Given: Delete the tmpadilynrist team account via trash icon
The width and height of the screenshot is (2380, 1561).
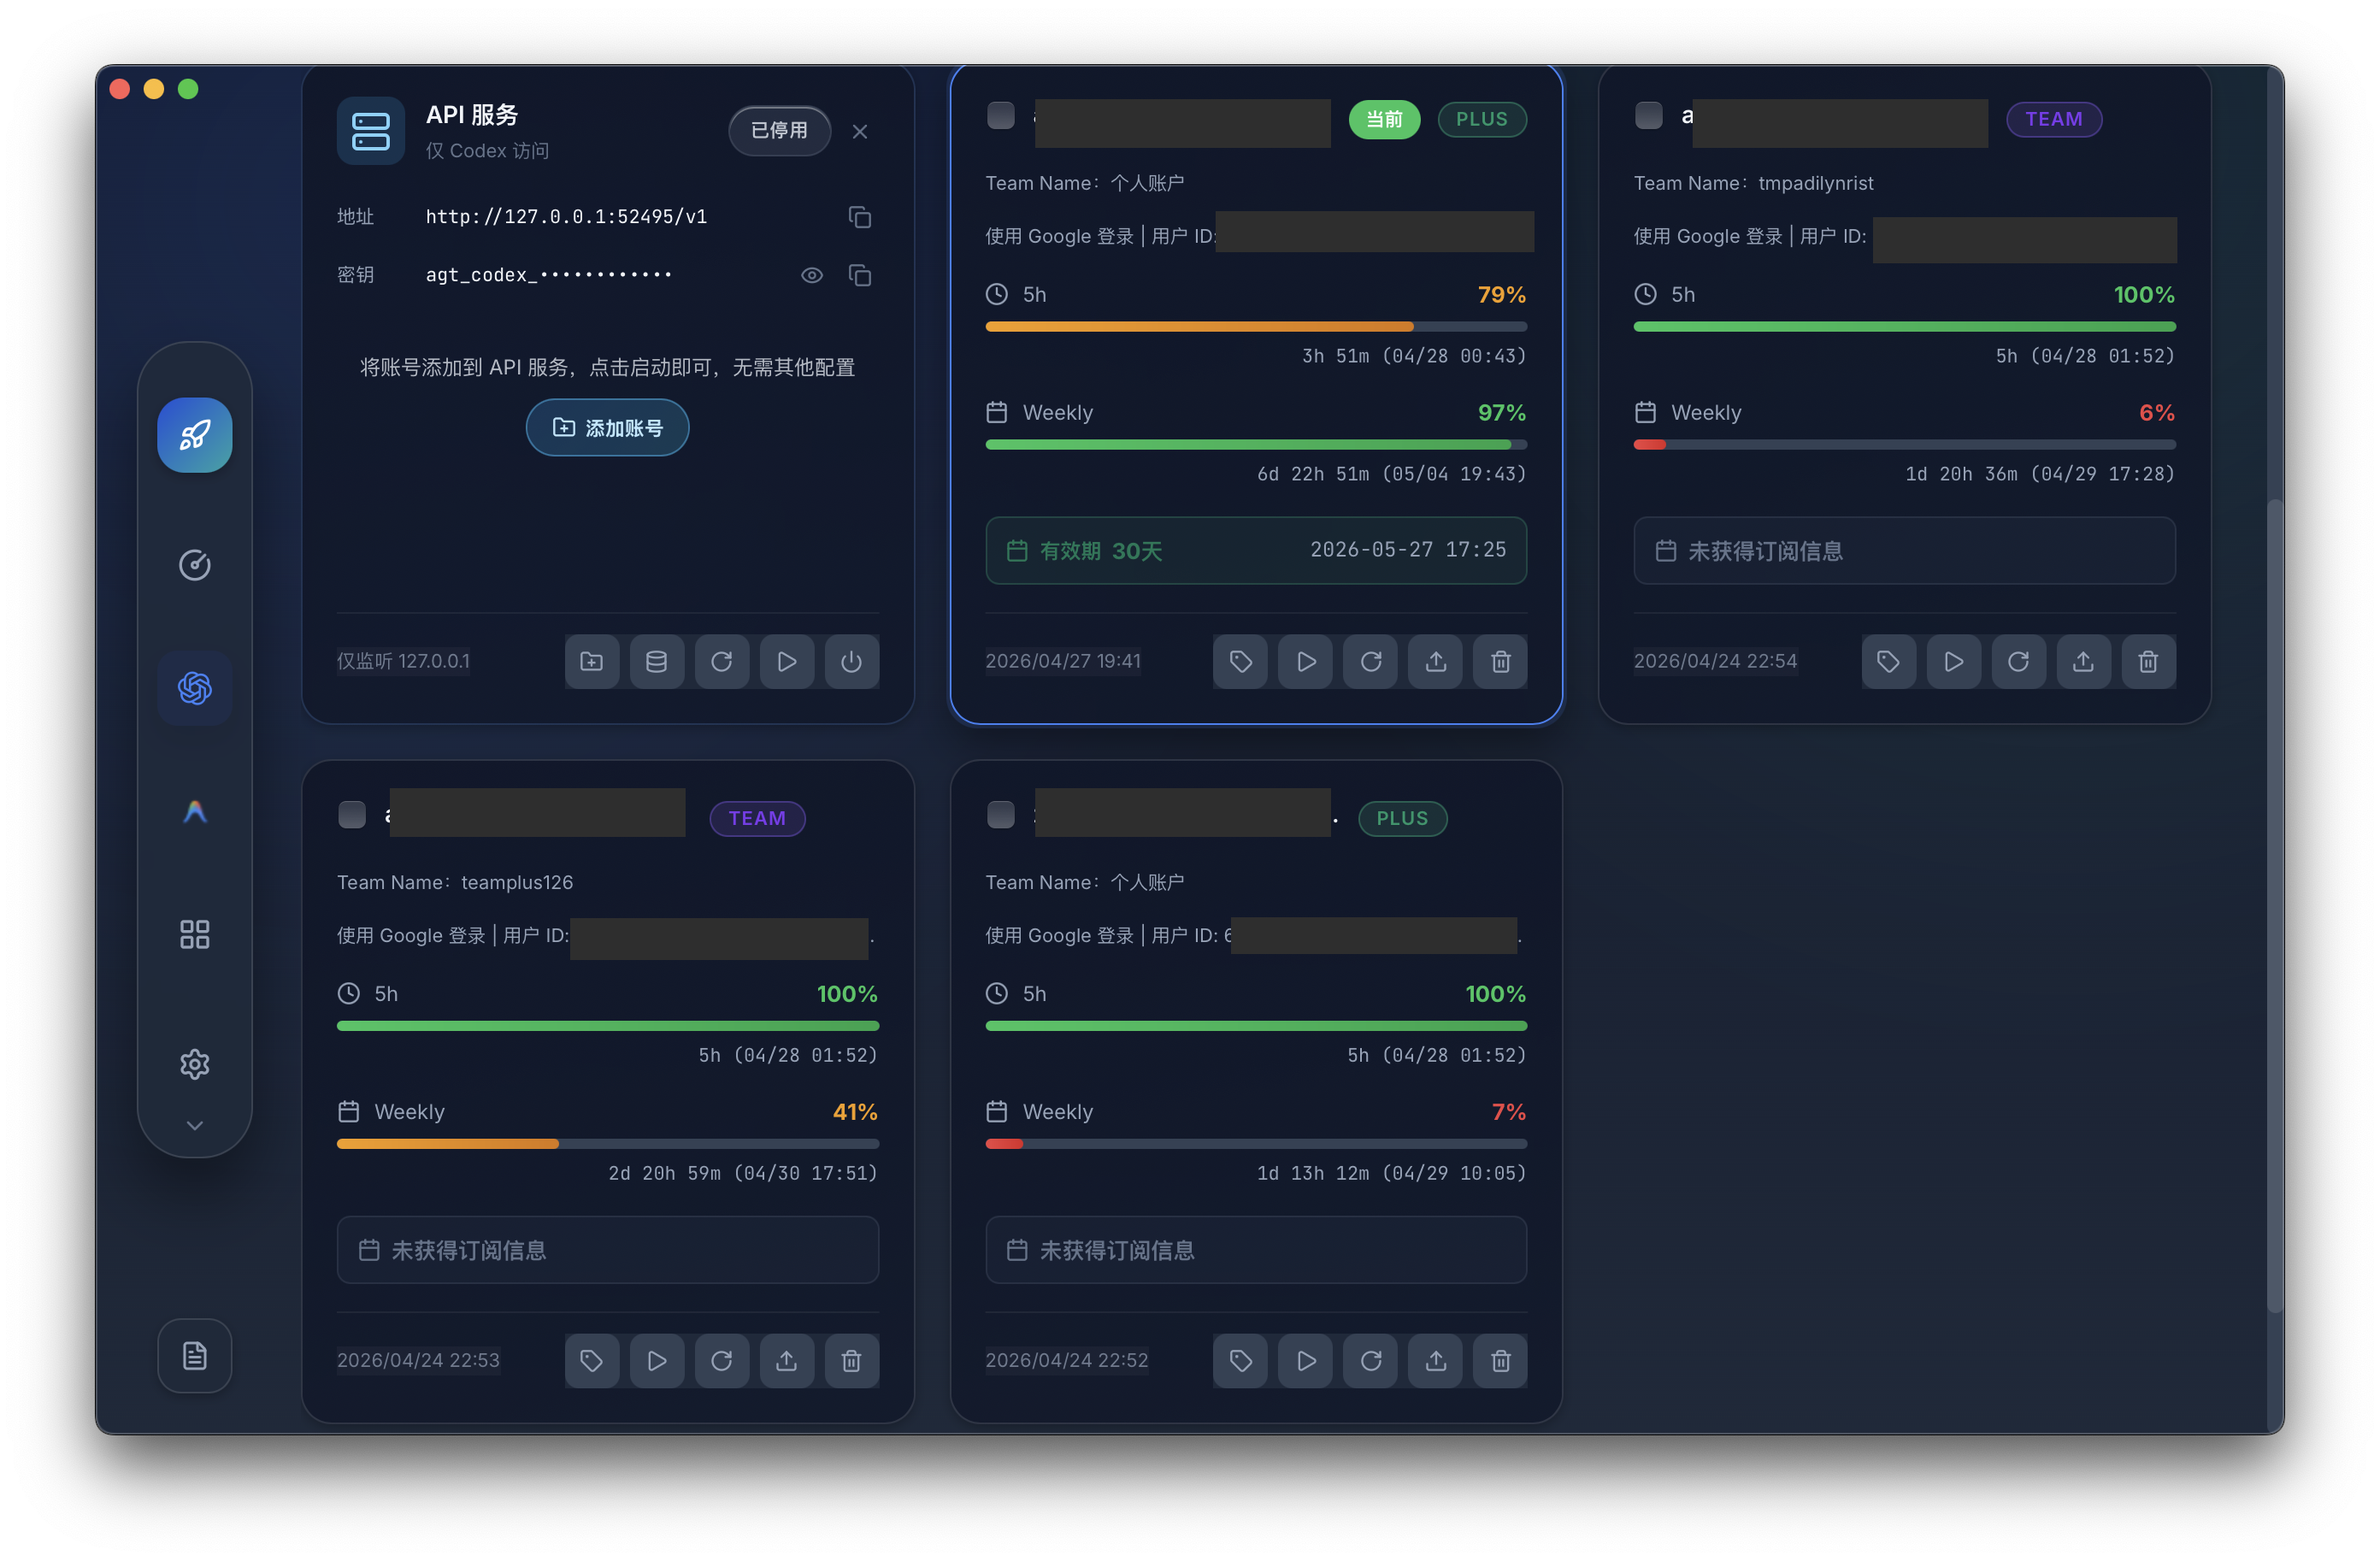Looking at the screenshot, I should pyautogui.click(x=2147, y=661).
